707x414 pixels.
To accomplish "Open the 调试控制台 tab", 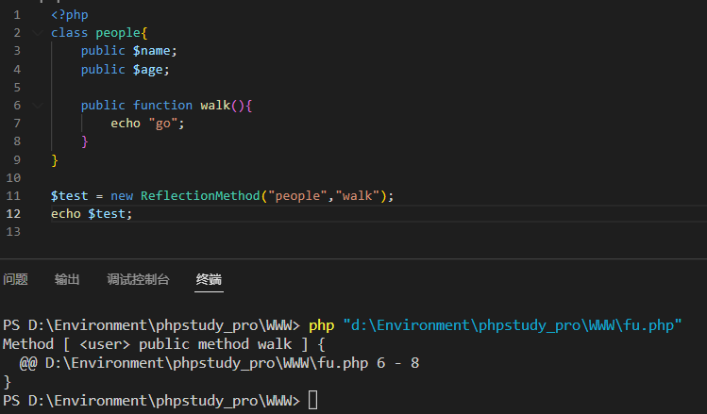I will (x=138, y=279).
